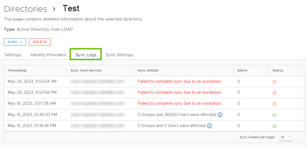The height and width of the screenshot is (148, 307).
Task: Select the Sync Logs tab
Action: pos(86,55)
